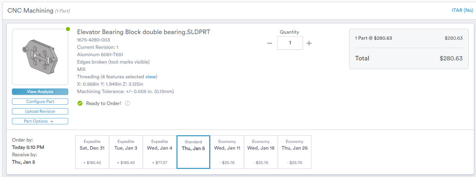Pick Economy delivery Wed, Jan 18
476x177 pixels.
pos(261,152)
